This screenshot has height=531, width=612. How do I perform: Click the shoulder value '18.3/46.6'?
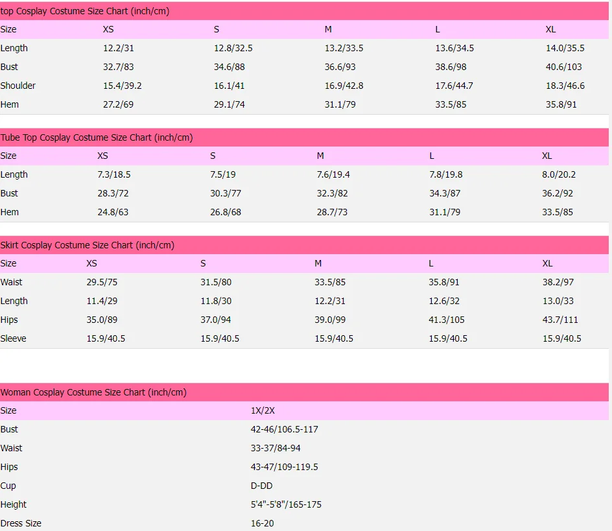[x=565, y=86]
